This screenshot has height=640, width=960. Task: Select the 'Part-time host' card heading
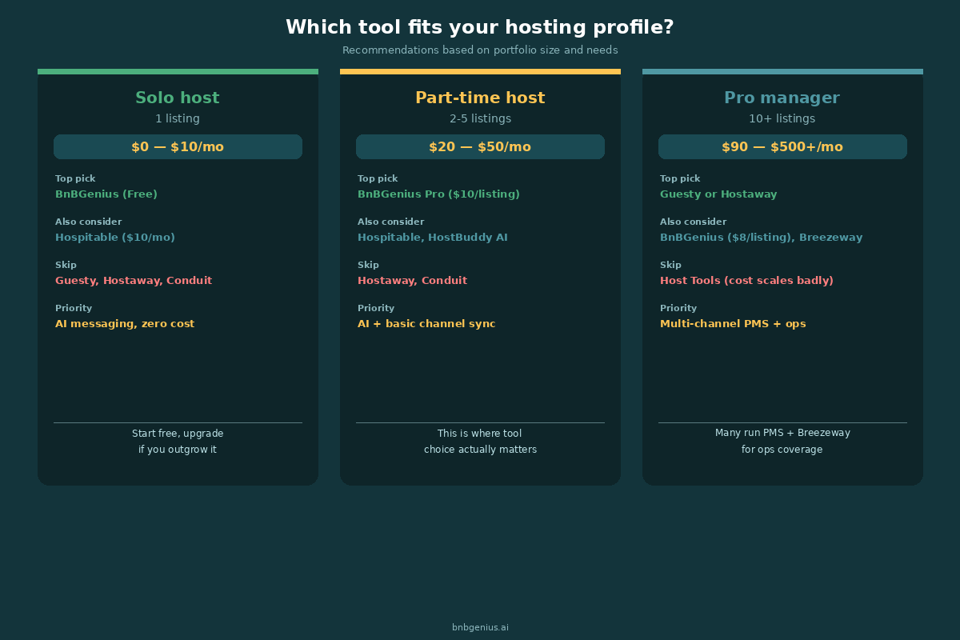480,98
